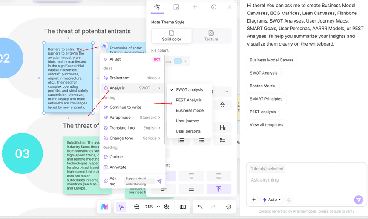Viewport: 368px width, 219px height.
Task: Expand the font dropdown chevron in panel
Action: pos(227,92)
